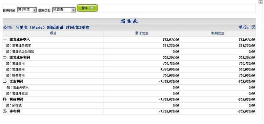Select 累计发生 value for 主营业务收入
Image resolution: width=264 pixels, height=124 pixels.
pyautogui.click(x=171, y=40)
